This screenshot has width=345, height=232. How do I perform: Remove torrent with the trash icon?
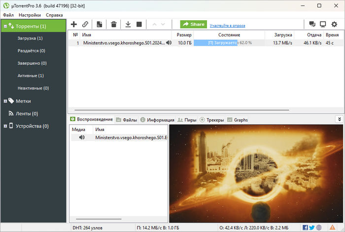114,24
